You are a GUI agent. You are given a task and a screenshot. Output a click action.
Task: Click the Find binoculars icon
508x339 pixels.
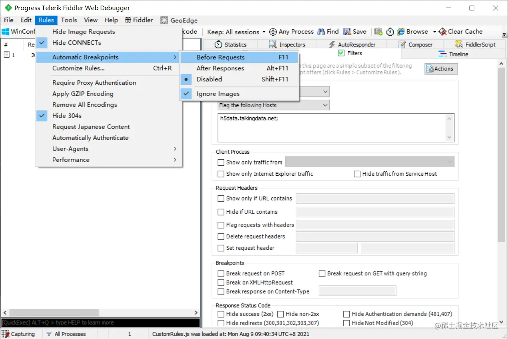click(x=321, y=32)
